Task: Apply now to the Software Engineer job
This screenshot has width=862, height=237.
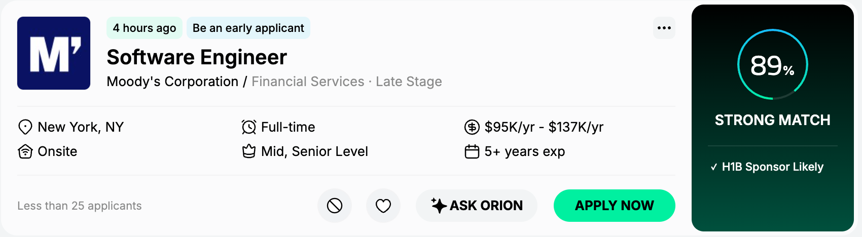Action: (615, 206)
